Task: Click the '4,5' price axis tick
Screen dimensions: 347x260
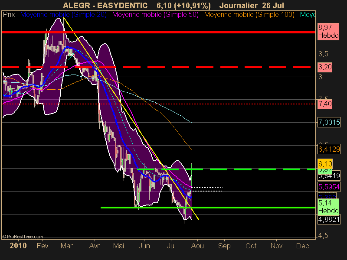Action: [323, 236]
